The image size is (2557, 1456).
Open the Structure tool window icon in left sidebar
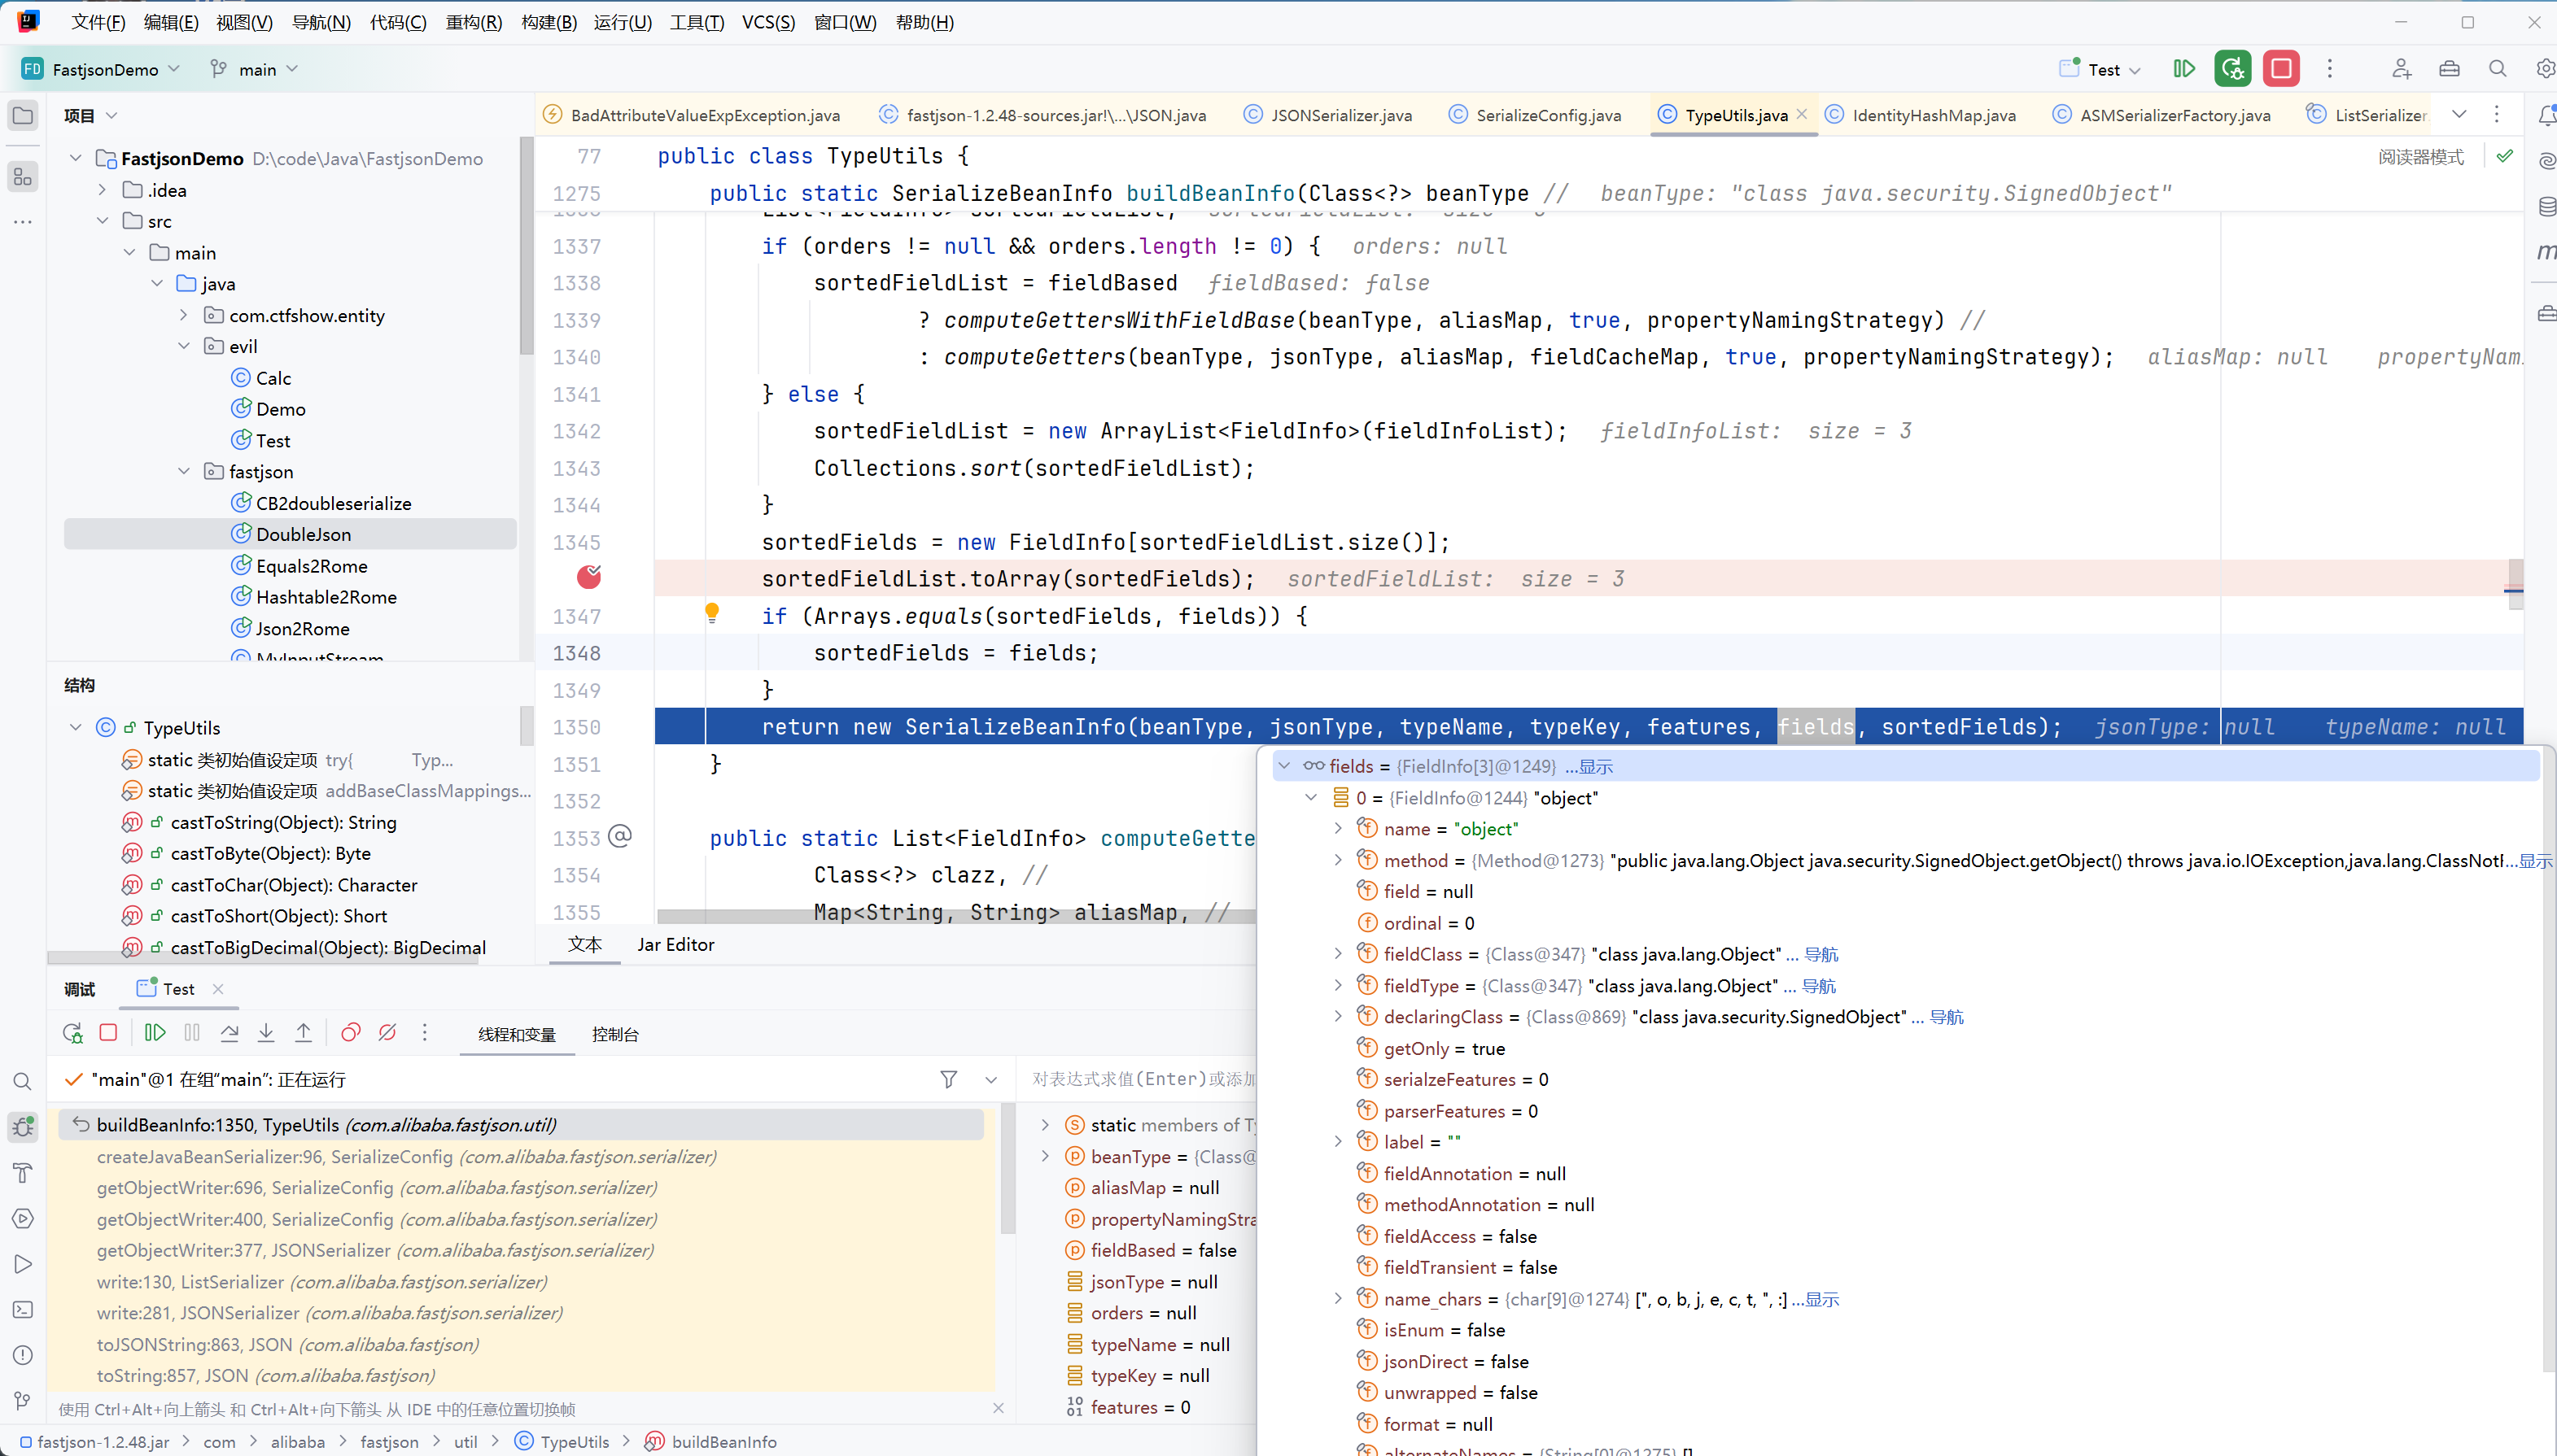(x=23, y=177)
